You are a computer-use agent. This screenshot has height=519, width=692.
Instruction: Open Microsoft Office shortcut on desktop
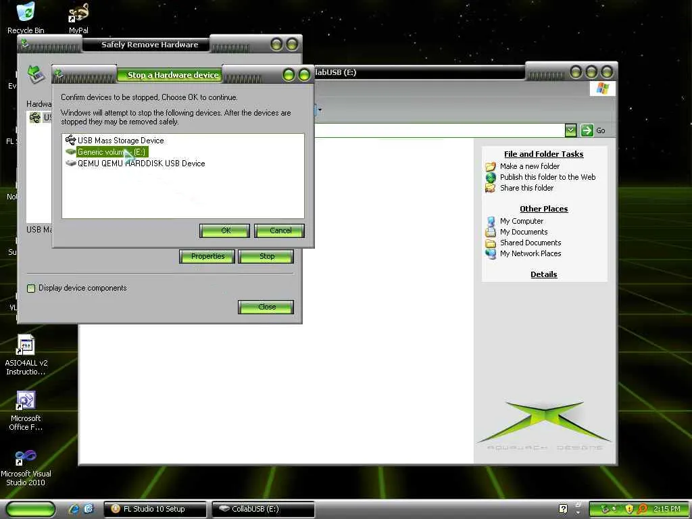pos(26,411)
